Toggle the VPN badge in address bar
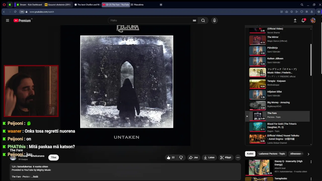 pos(22,12)
